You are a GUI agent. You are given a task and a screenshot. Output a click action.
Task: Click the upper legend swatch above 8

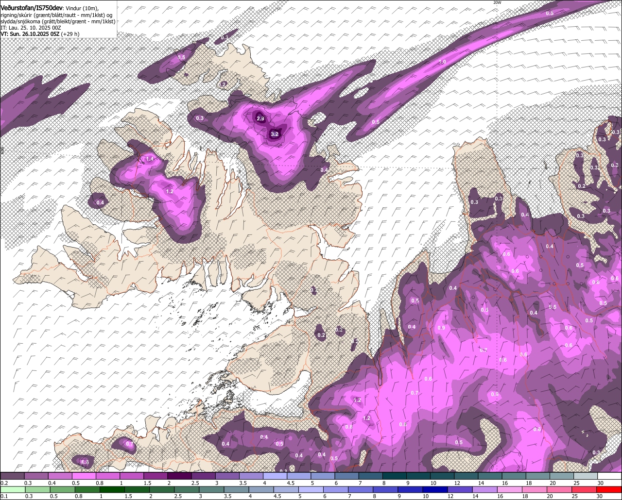point(395,476)
